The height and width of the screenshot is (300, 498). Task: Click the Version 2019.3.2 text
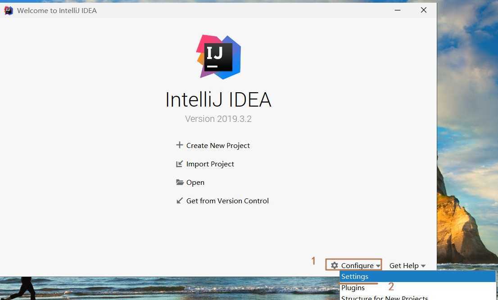click(x=218, y=119)
